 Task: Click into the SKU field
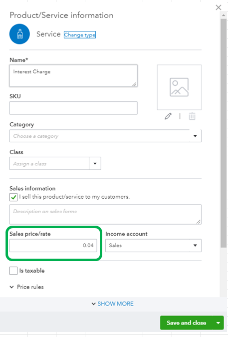coord(73,108)
